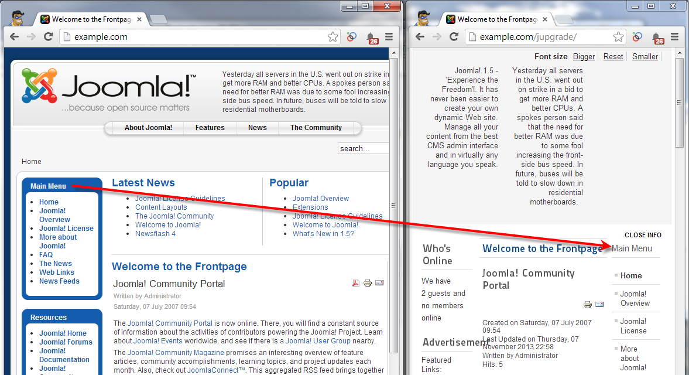This screenshot has width=689, height=375.
Task: Click Joomla! License in right window menu
Action: pos(633,326)
